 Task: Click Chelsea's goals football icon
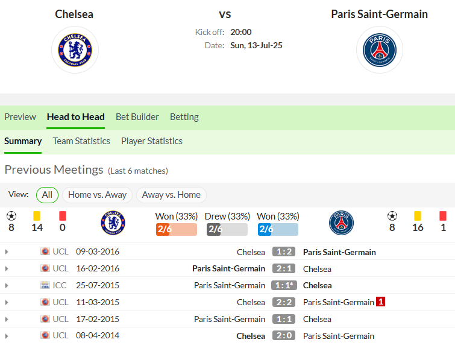[11, 216]
